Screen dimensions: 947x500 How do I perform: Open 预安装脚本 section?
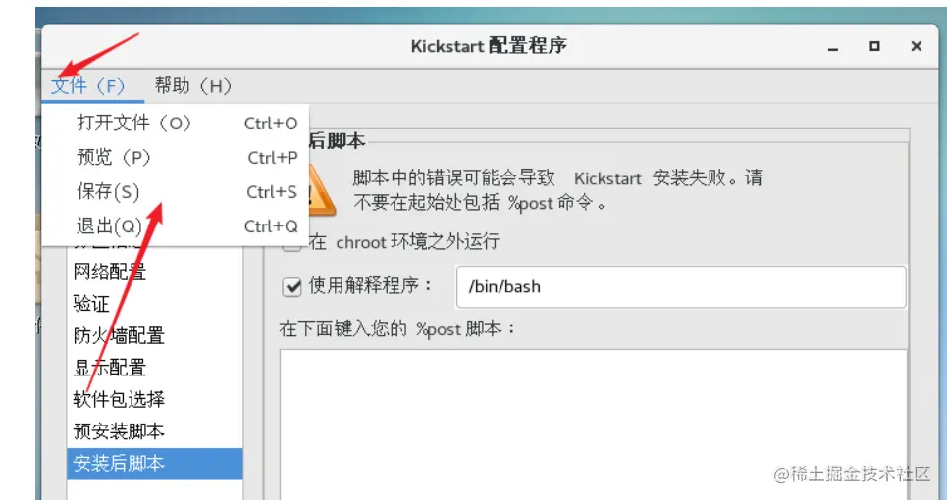pos(155,431)
